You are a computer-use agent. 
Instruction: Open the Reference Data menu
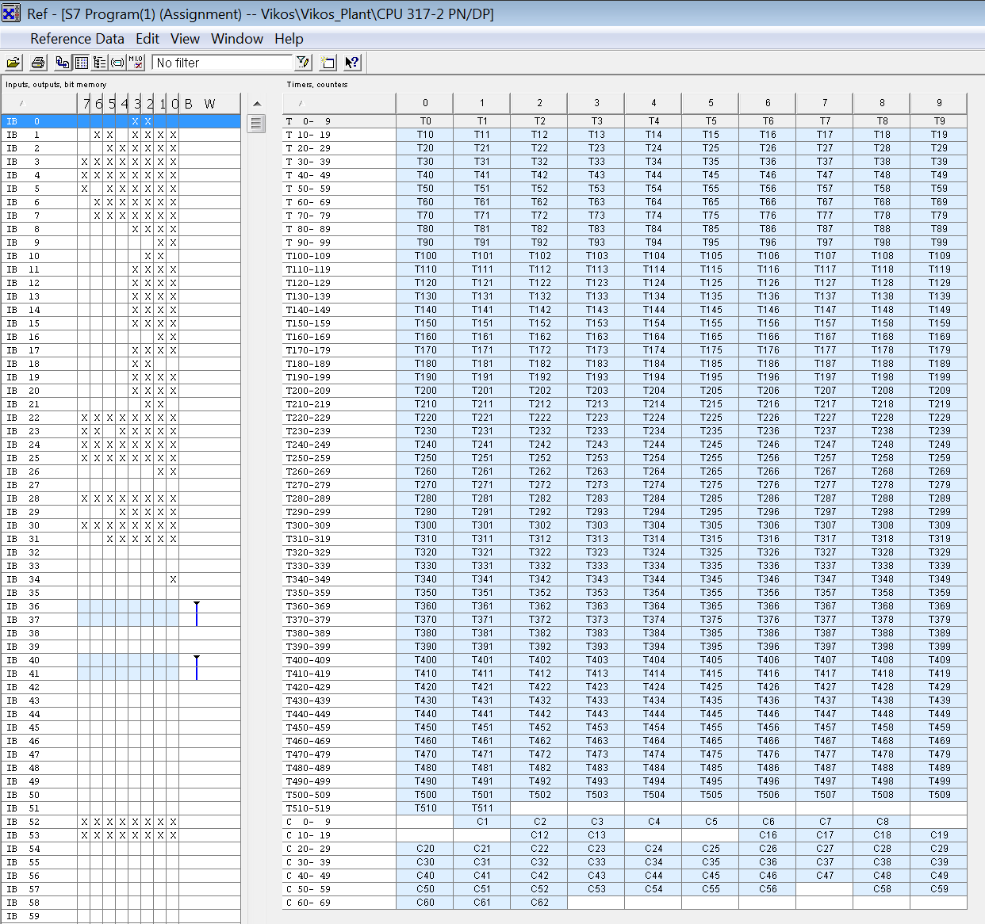tap(77, 39)
